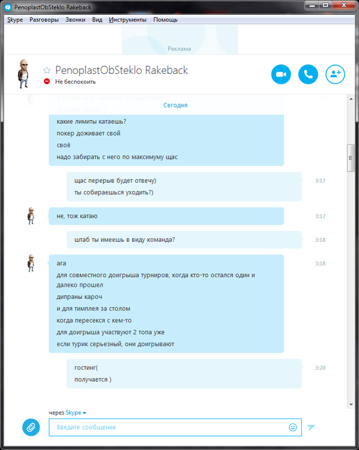Start a video call with the contact
The height and width of the screenshot is (450, 359).
click(x=281, y=75)
